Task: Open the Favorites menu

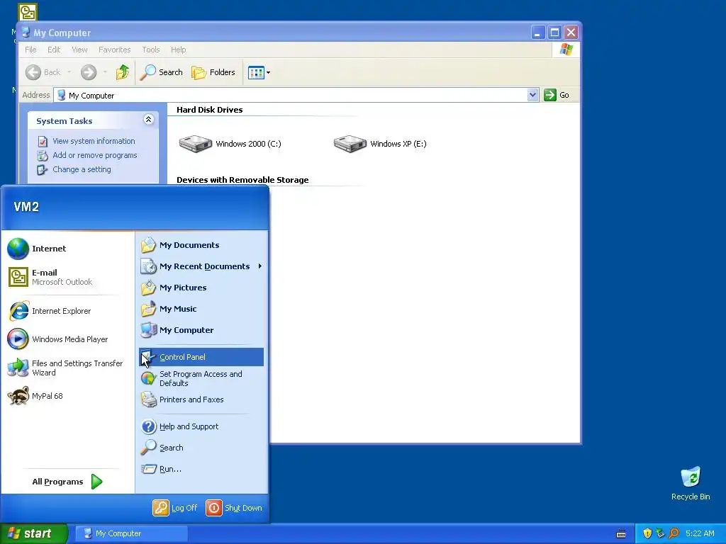Action: 114,50
